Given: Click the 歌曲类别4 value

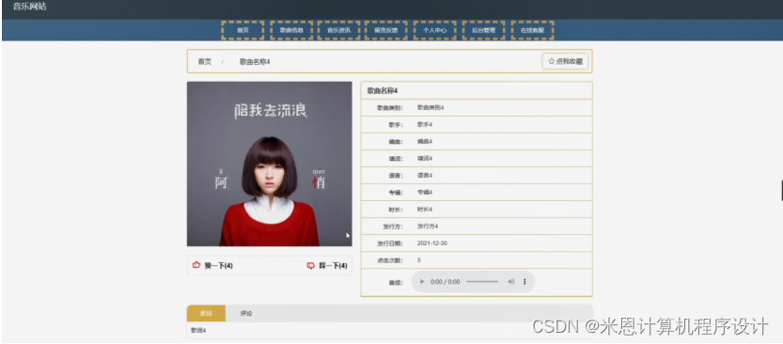Looking at the screenshot, I should 431,108.
